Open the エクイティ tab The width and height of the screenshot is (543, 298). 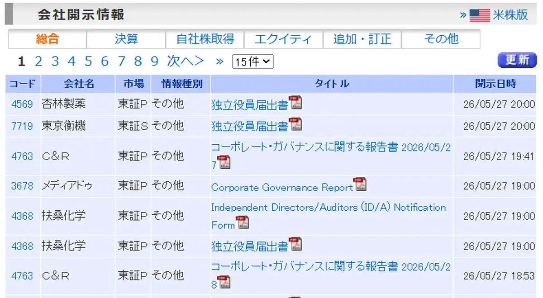(283, 39)
